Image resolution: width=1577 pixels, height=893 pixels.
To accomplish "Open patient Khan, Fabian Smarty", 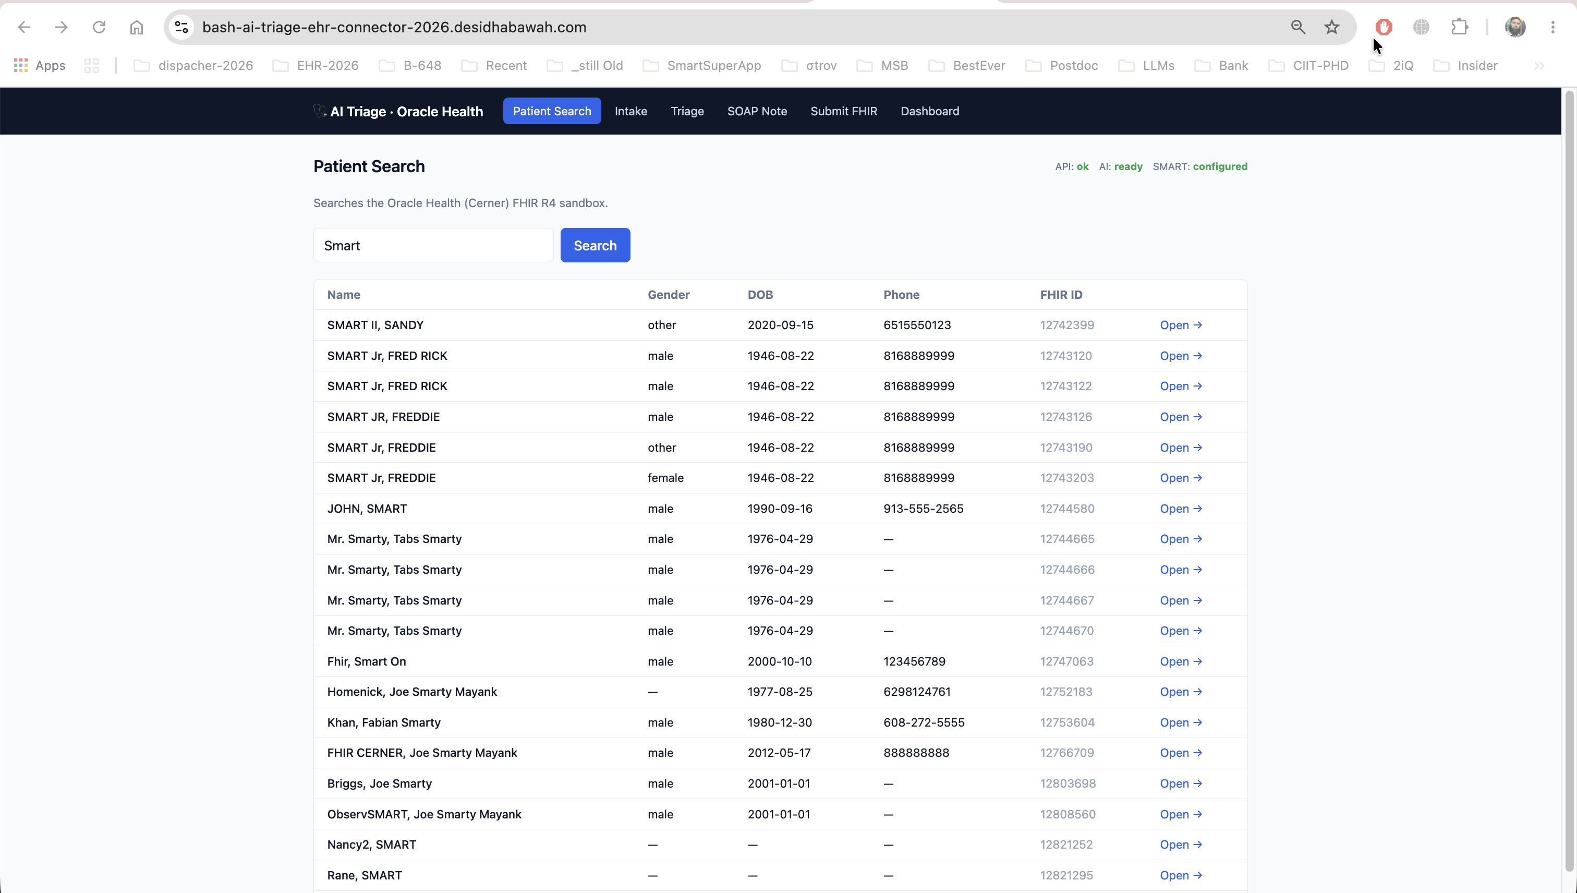I will [1180, 722].
